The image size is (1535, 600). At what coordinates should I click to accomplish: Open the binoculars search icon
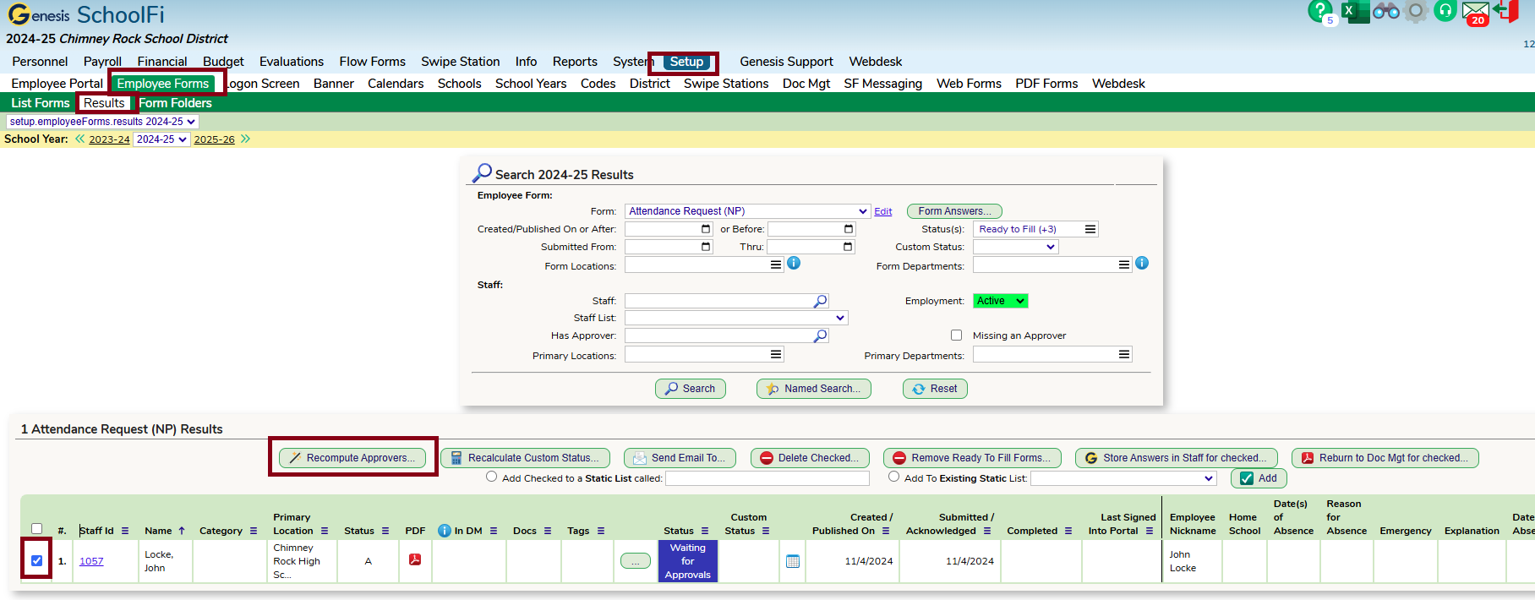[x=1386, y=11]
